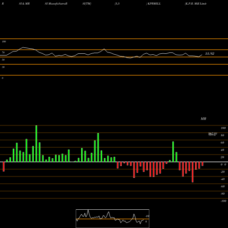This screenshot has height=228, width=228.
Task: Click the KPRMILL ticker text in header
Action: 154,4
